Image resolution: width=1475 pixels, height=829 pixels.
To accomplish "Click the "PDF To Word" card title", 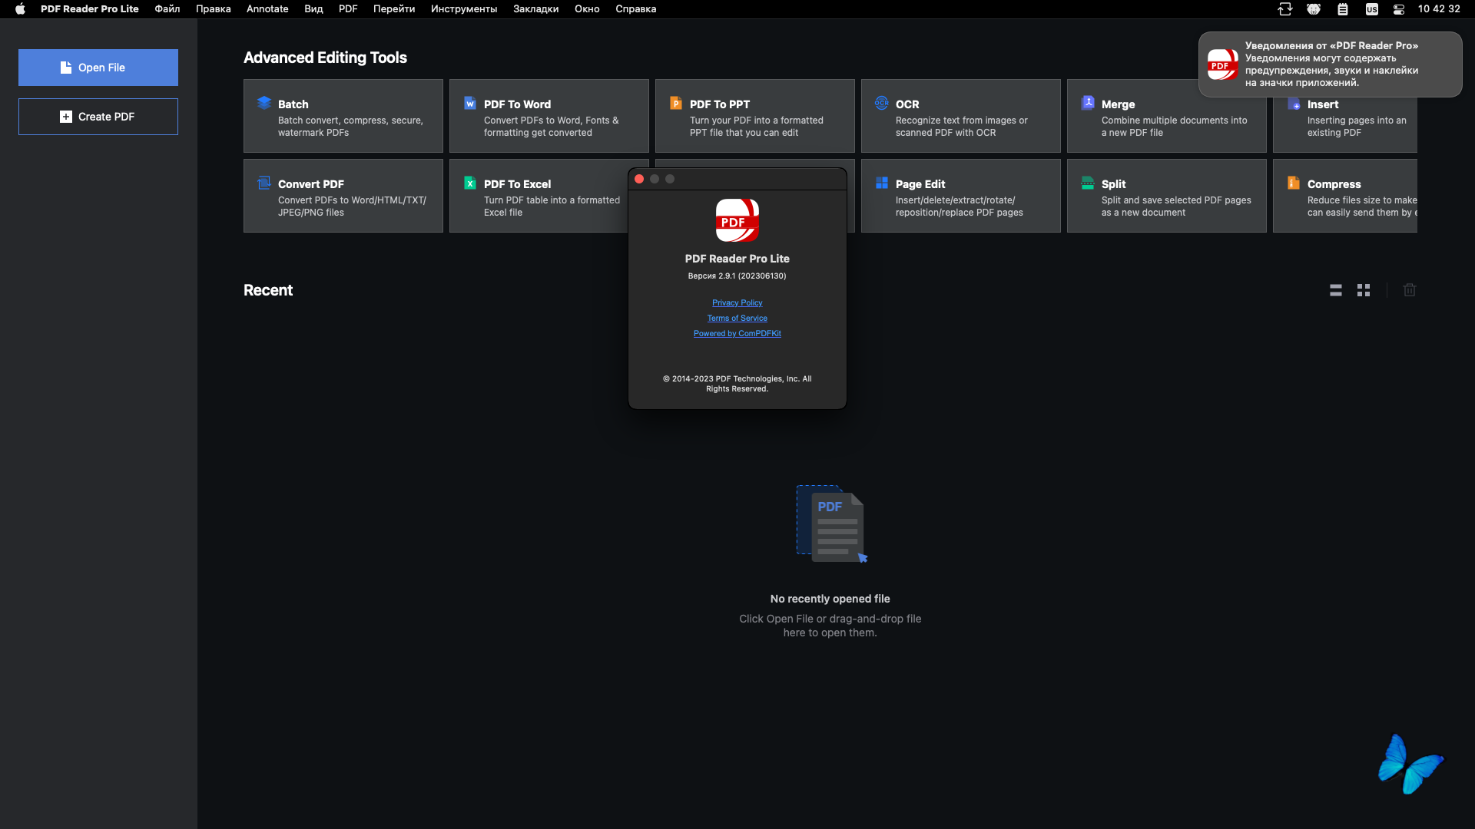I will coord(518,104).
